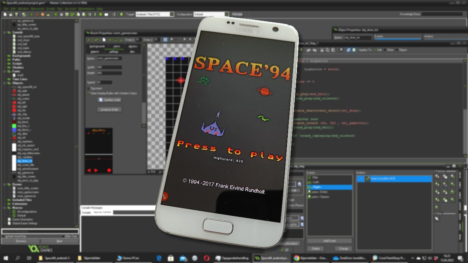Screen dimensions: 468x263
Task: Open the Marketplace menu
Action: click(86, 8)
